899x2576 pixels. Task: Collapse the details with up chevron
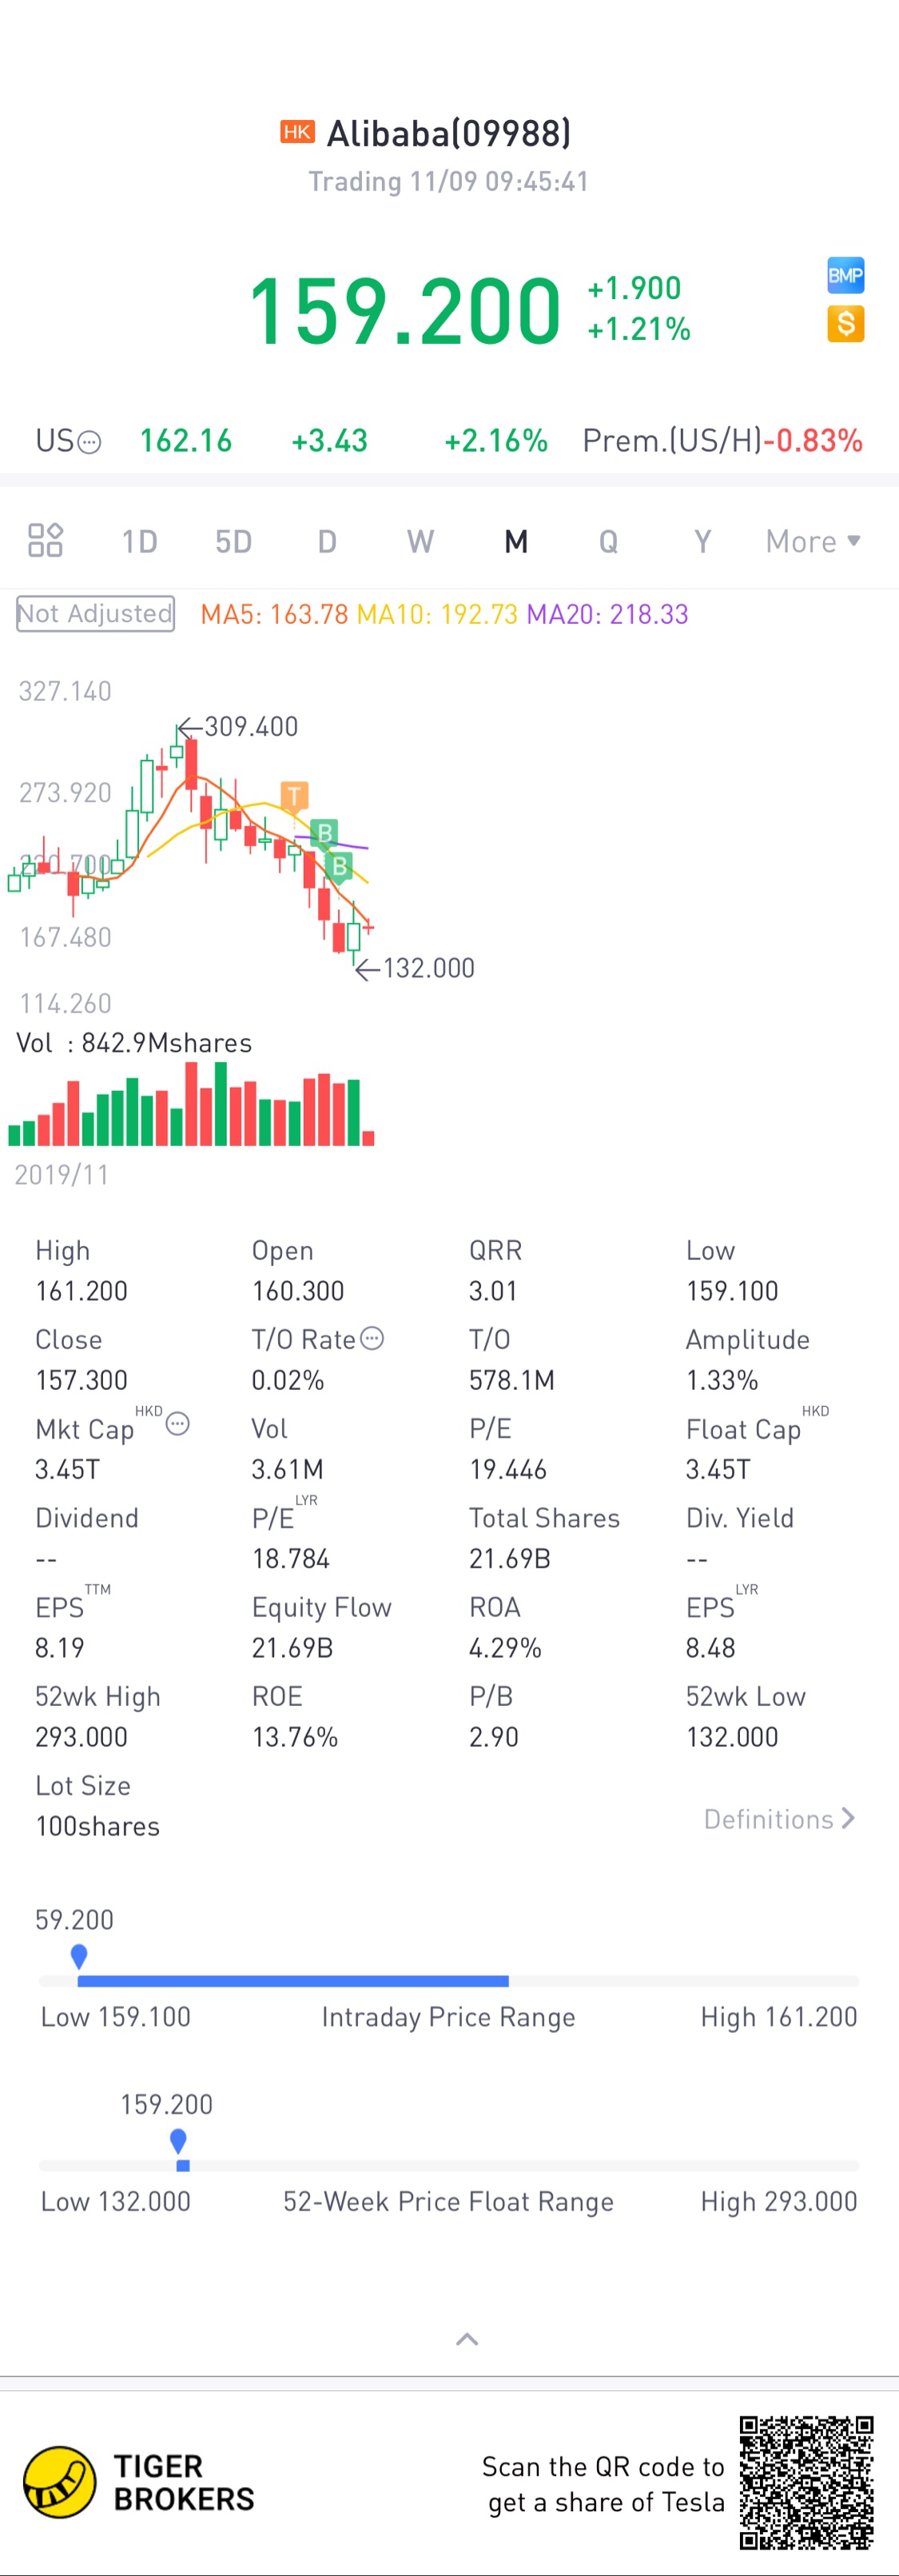tap(467, 2339)
